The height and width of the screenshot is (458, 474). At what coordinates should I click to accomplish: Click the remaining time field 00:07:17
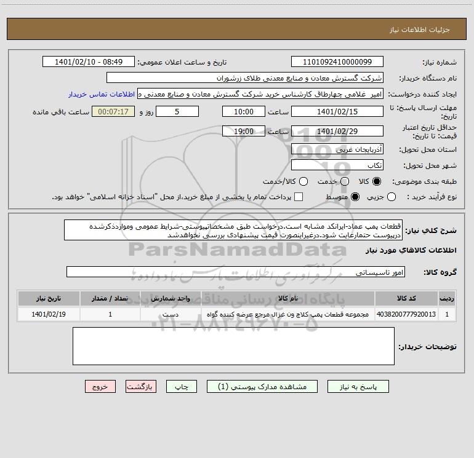point(113,111)
